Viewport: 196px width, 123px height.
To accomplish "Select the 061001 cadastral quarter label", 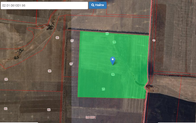I will (91, 117).
